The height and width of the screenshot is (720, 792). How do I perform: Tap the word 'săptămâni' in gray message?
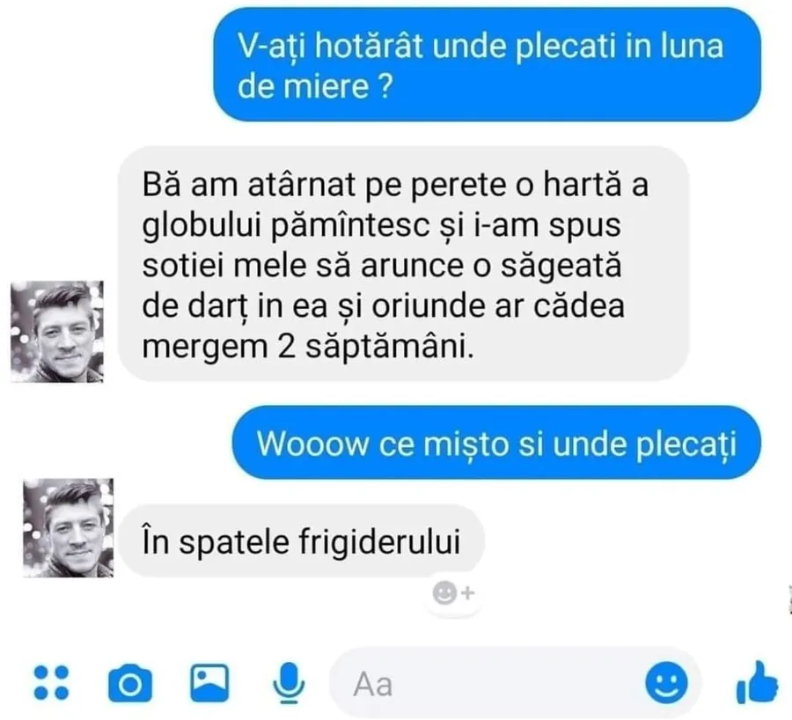point(390,347)
